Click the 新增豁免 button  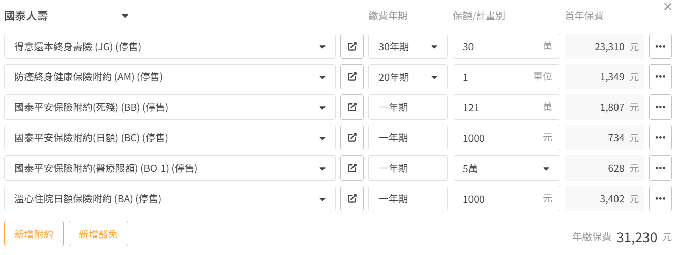pyautogui.click(x=98, y=234)
